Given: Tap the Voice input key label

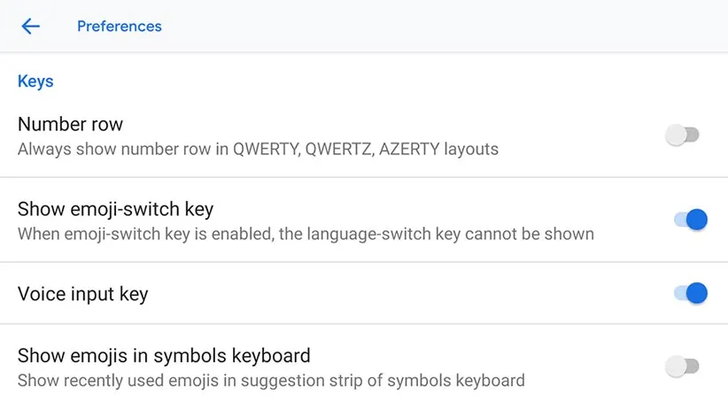Looking at the screenshot, I should click(x=82, y=294).
